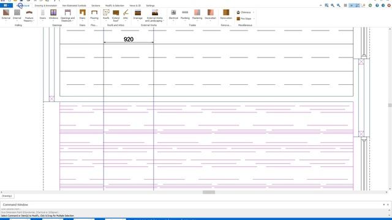The image size is (392, 220).
Task: Open the External walling tool
Action: pyautogui.click(x=6, y=15)
